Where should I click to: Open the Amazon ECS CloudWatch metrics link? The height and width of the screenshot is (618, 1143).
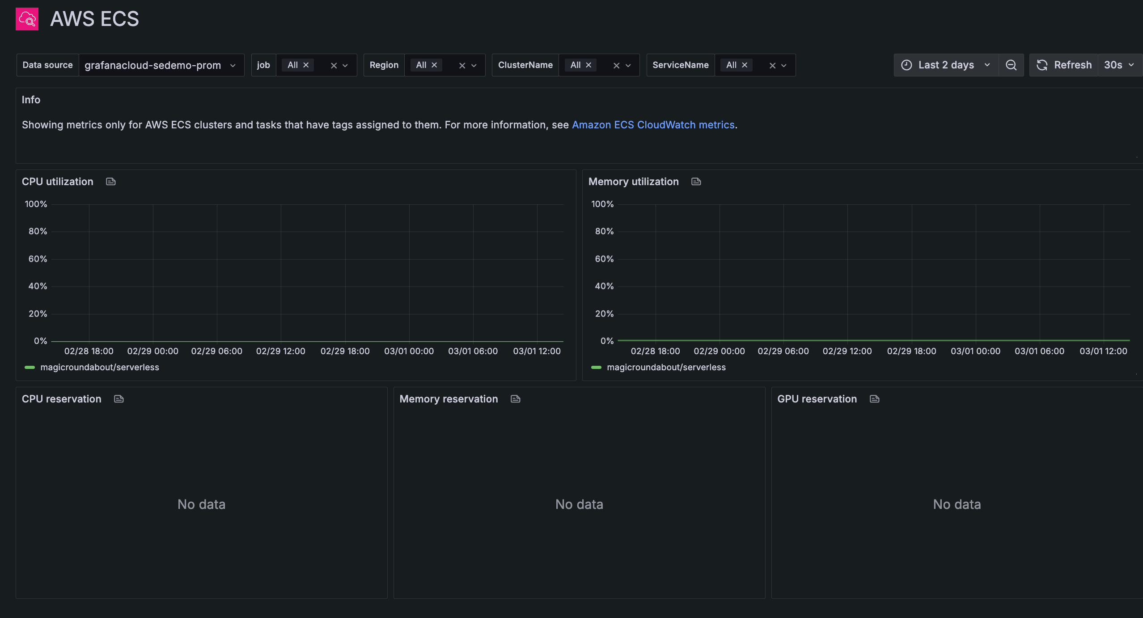653,125
